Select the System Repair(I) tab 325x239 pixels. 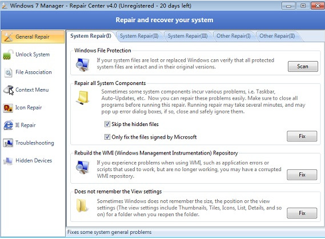tap(91, 36)
